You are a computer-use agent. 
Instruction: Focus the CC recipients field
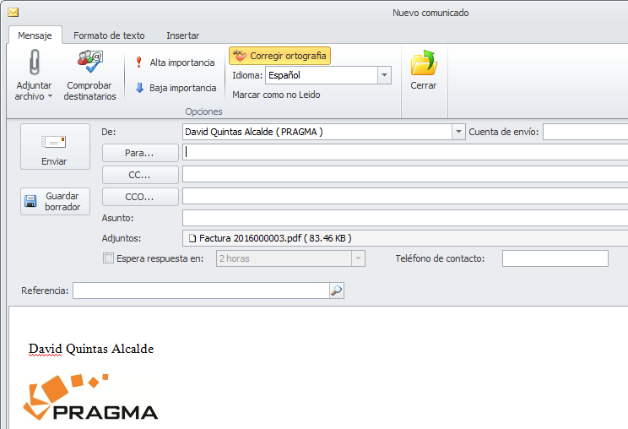tap(405, 175)
